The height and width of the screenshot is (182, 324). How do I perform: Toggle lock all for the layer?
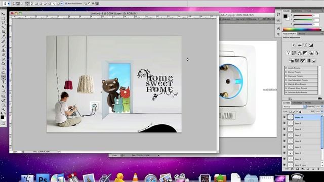[300, 112]
